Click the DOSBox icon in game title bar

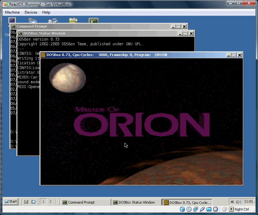pyautogui.click(x=43, y=55)
